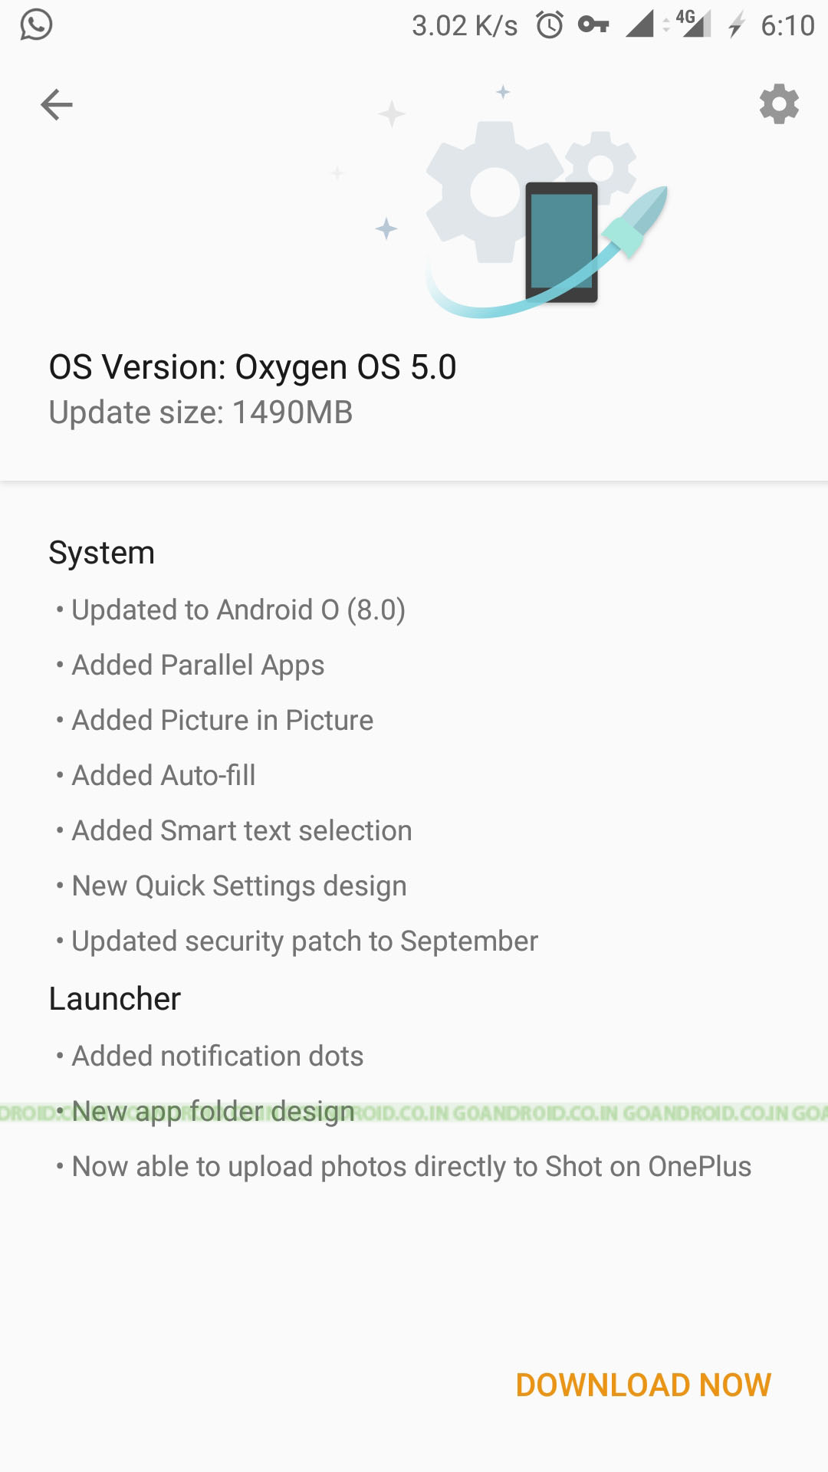Tap Update size: 1490MB text
Image resolution: width=828 pixels, height=1472 pixels.
tap(201, 412)
